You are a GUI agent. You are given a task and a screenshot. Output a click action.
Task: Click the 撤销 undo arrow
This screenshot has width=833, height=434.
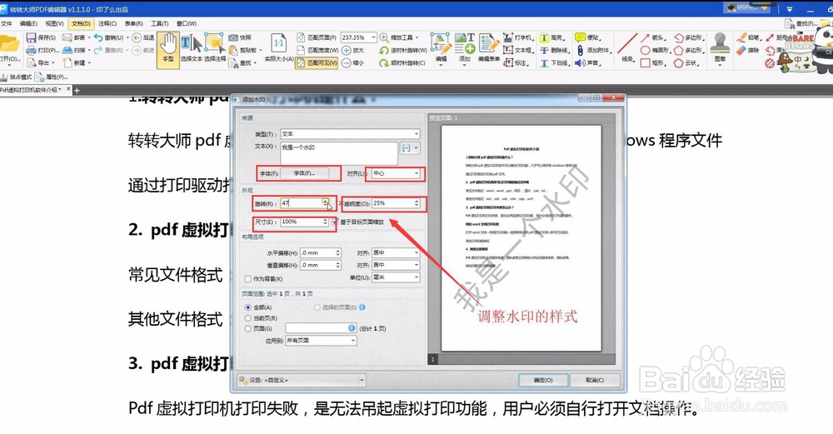click(98, 37)
